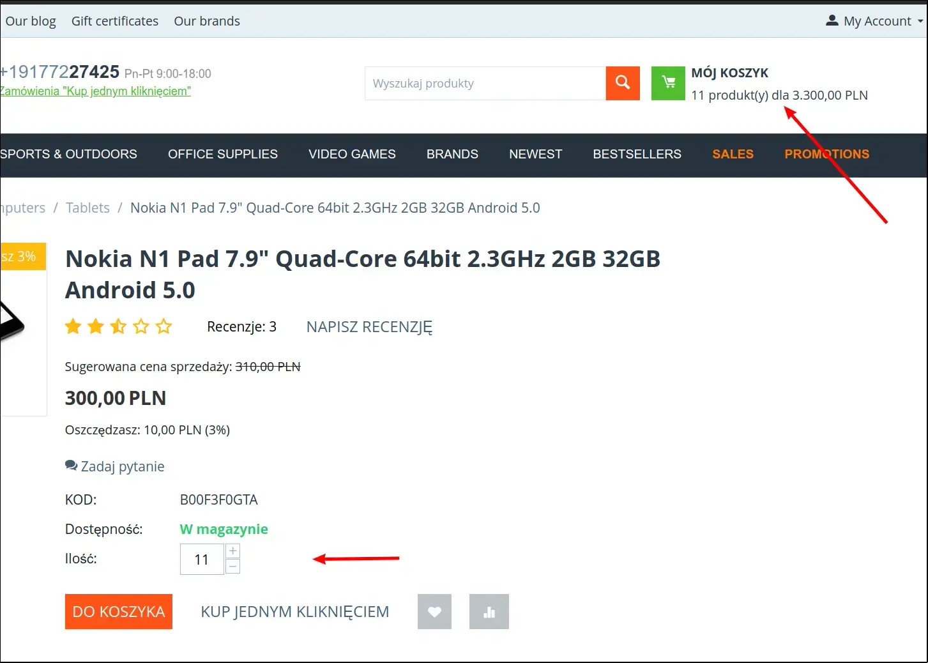The image size is (928, 663).
Task: Open the Sports & Outdoors menu
Action: pos(68,154)
